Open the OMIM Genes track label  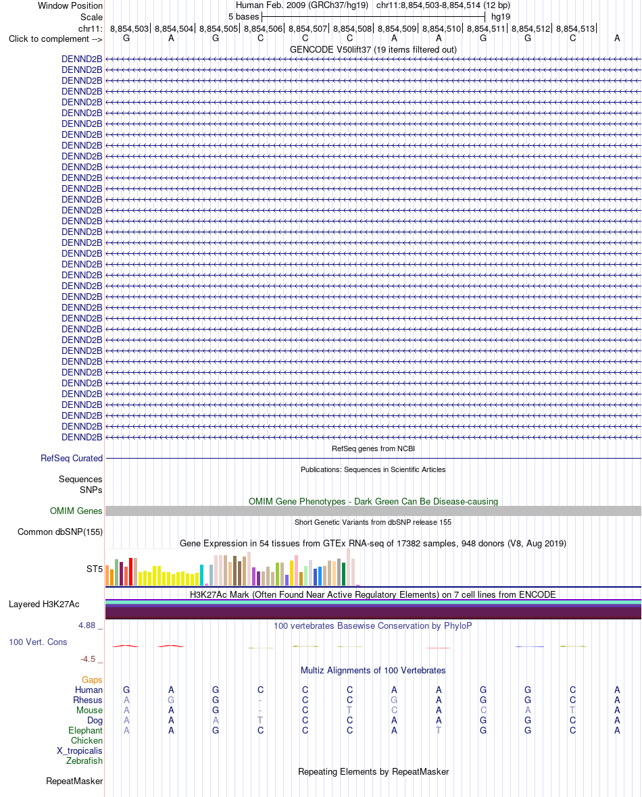click(x=76, y=511)
